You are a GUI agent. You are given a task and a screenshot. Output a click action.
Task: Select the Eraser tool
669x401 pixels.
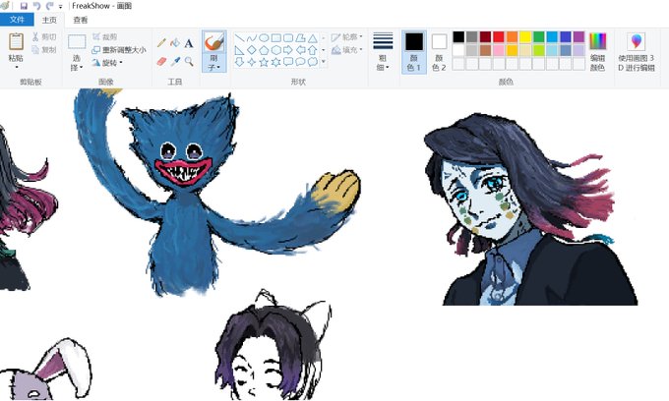[161, 61]
